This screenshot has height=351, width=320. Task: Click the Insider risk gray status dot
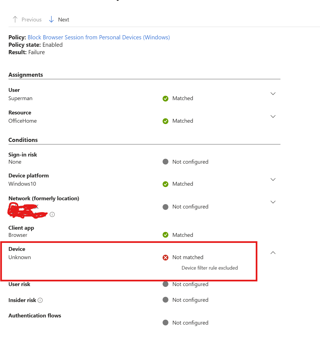click(x=165, y=300)
